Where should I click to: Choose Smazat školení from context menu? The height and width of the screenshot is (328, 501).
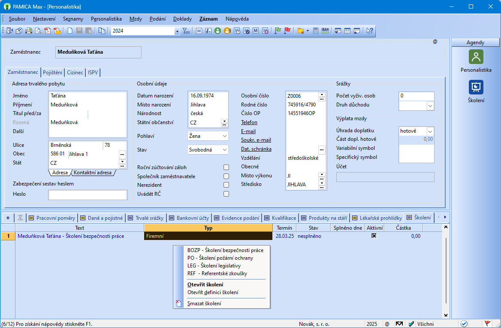tap(204, 304)
